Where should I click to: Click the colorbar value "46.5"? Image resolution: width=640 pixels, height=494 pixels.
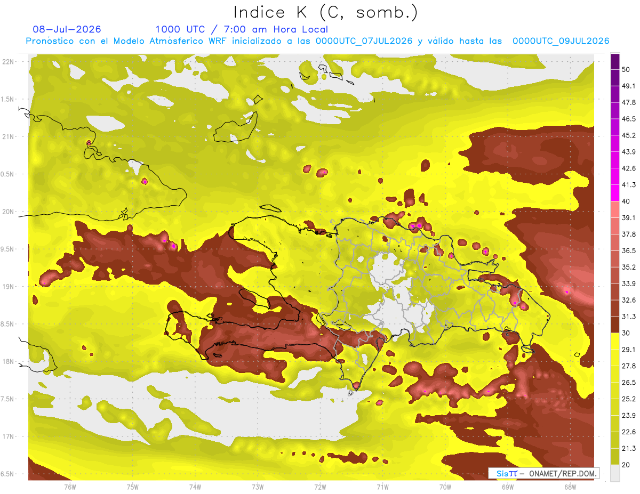tap(628, 119)
